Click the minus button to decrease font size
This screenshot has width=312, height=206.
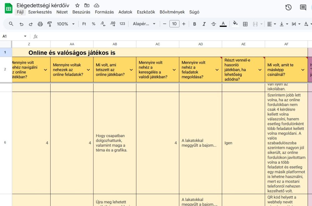[x=165, y=24]
